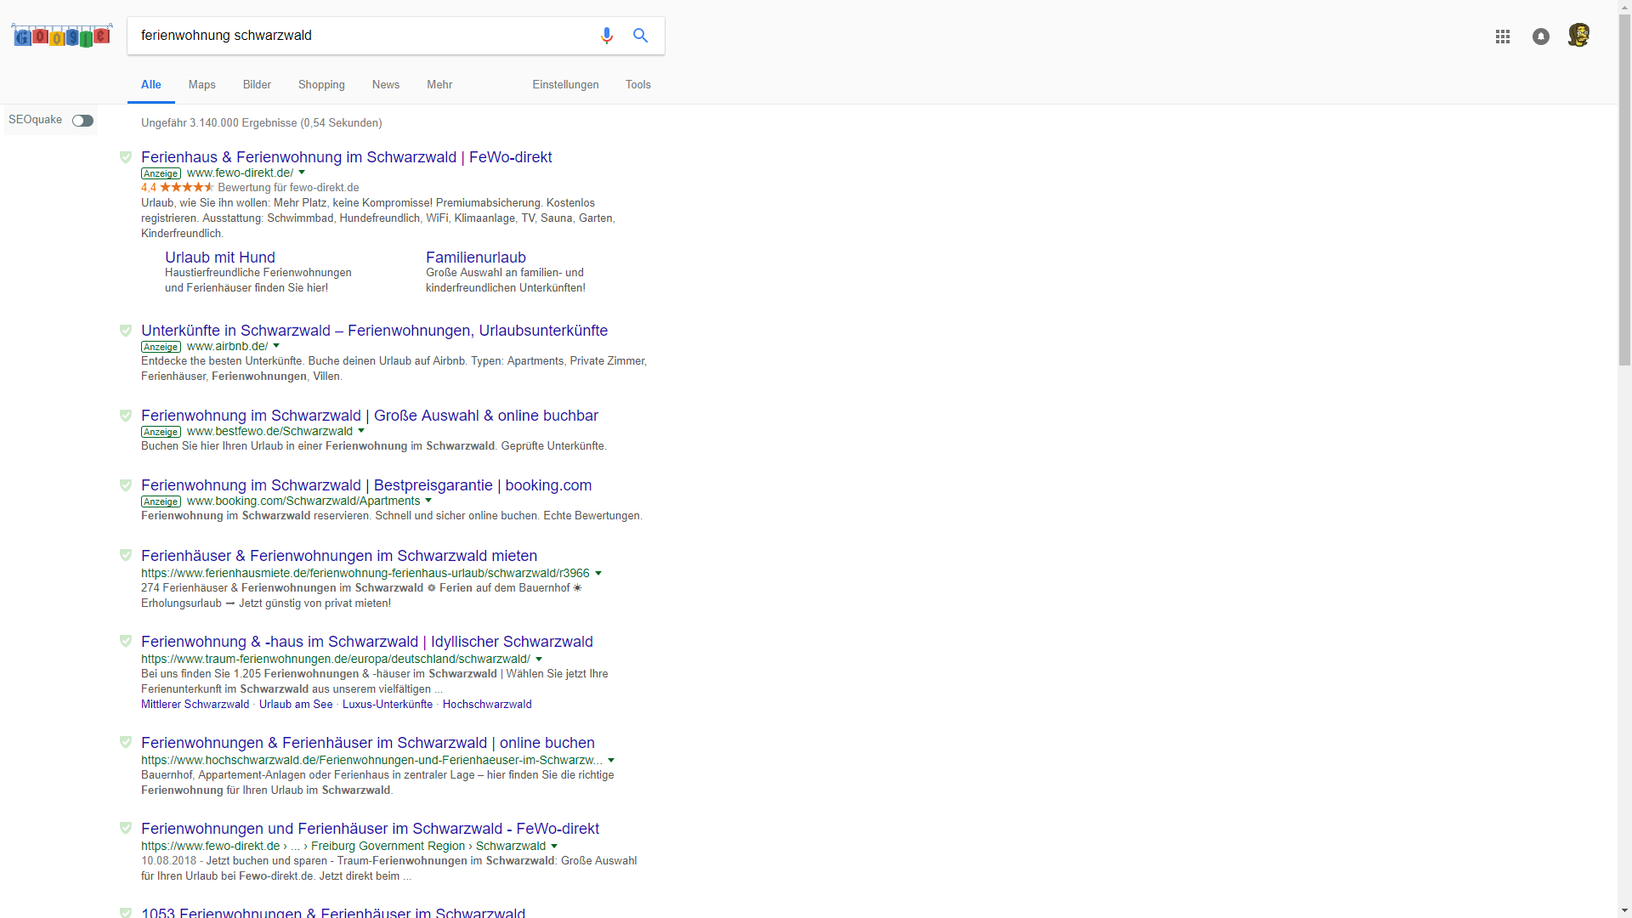Click shield icon beside bestfewo result
The height and width of the screenshot is (918, 1632).
pos(126,416)
